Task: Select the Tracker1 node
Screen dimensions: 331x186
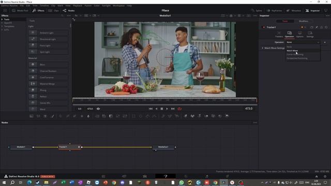Action: click(69, 147)
